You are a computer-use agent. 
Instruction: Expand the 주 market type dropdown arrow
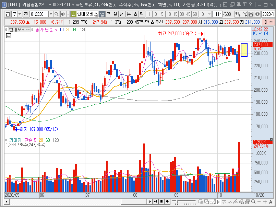click(x=20, y=14)
